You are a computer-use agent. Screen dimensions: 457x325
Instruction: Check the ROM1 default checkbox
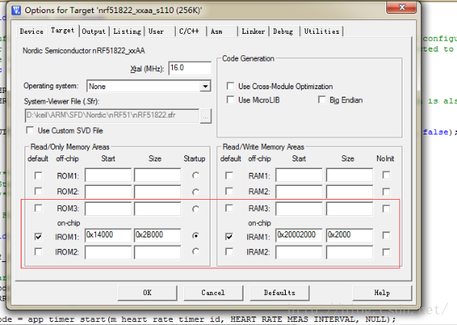tap(38, 175)
